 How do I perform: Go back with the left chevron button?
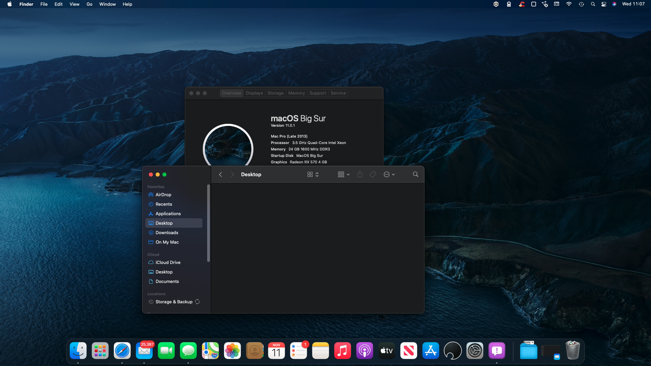220,174
